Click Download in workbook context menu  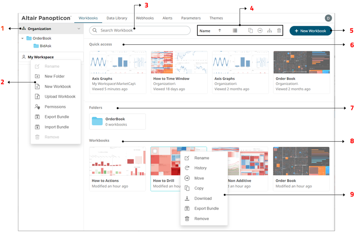pos(203,198)
